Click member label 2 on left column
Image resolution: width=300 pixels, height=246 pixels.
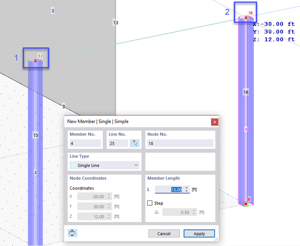click(36, 172)
